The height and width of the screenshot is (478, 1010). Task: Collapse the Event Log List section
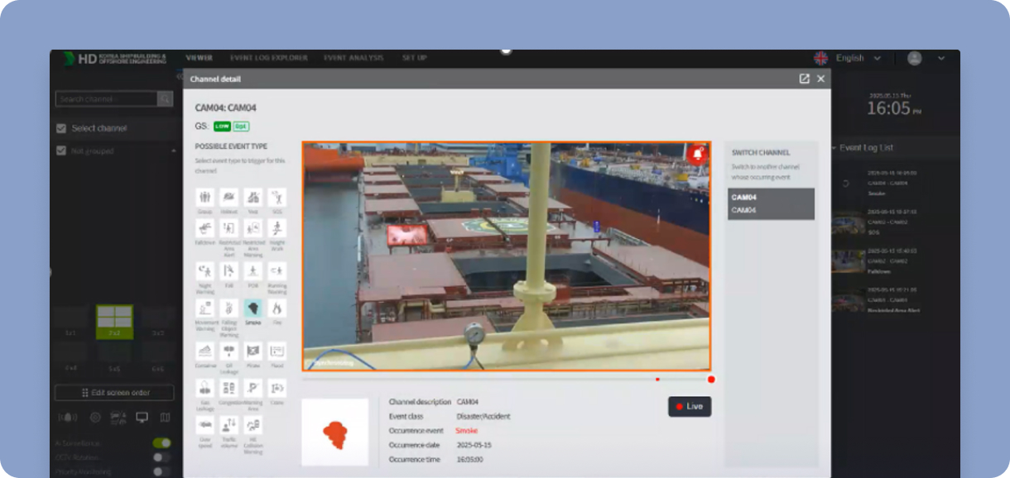(x=834, y=148)
